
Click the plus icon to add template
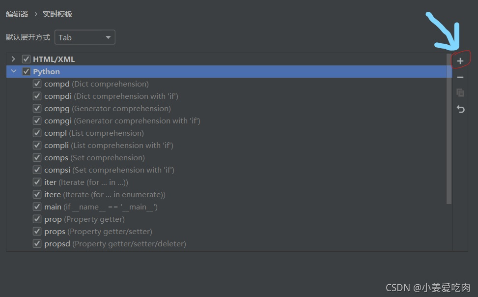pyautogui.click(x=460, y=61)
